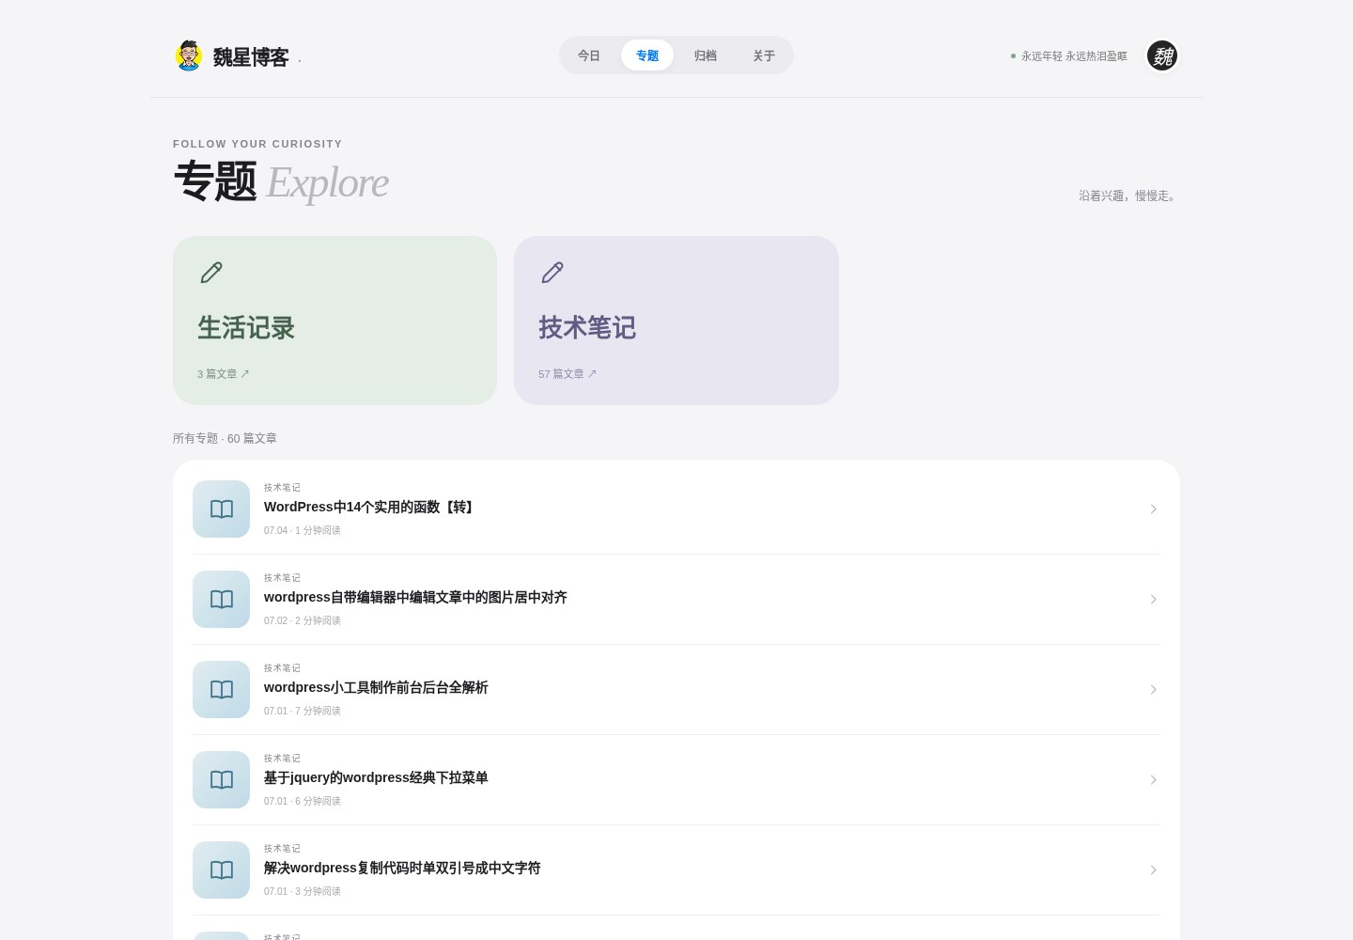This screenshot has height=940, width=1353.
Task: Open the round 魏 profile avatar
Action: 1162,55
